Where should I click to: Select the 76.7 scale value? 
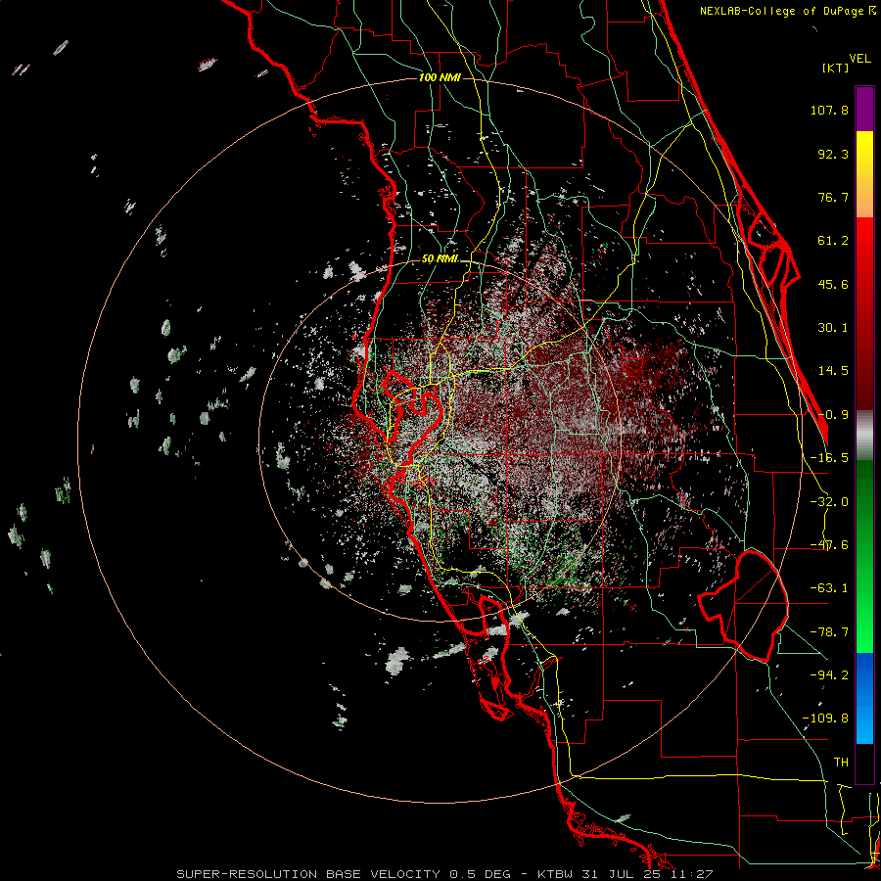[833, 197]
